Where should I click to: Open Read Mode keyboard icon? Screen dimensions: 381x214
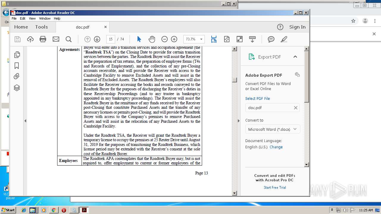pos(252,39)
